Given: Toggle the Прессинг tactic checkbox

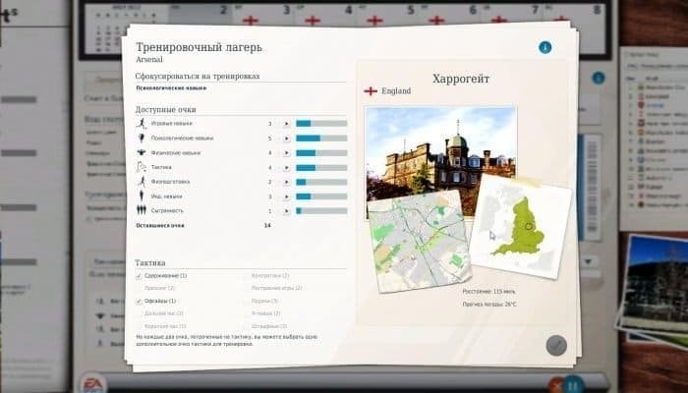Looking at the screenshot, I should pos(139,288).
